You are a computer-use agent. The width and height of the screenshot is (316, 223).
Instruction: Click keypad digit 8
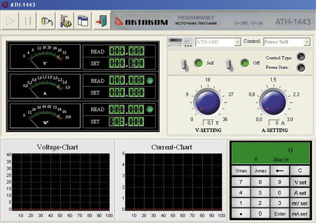tap(260, 182)
